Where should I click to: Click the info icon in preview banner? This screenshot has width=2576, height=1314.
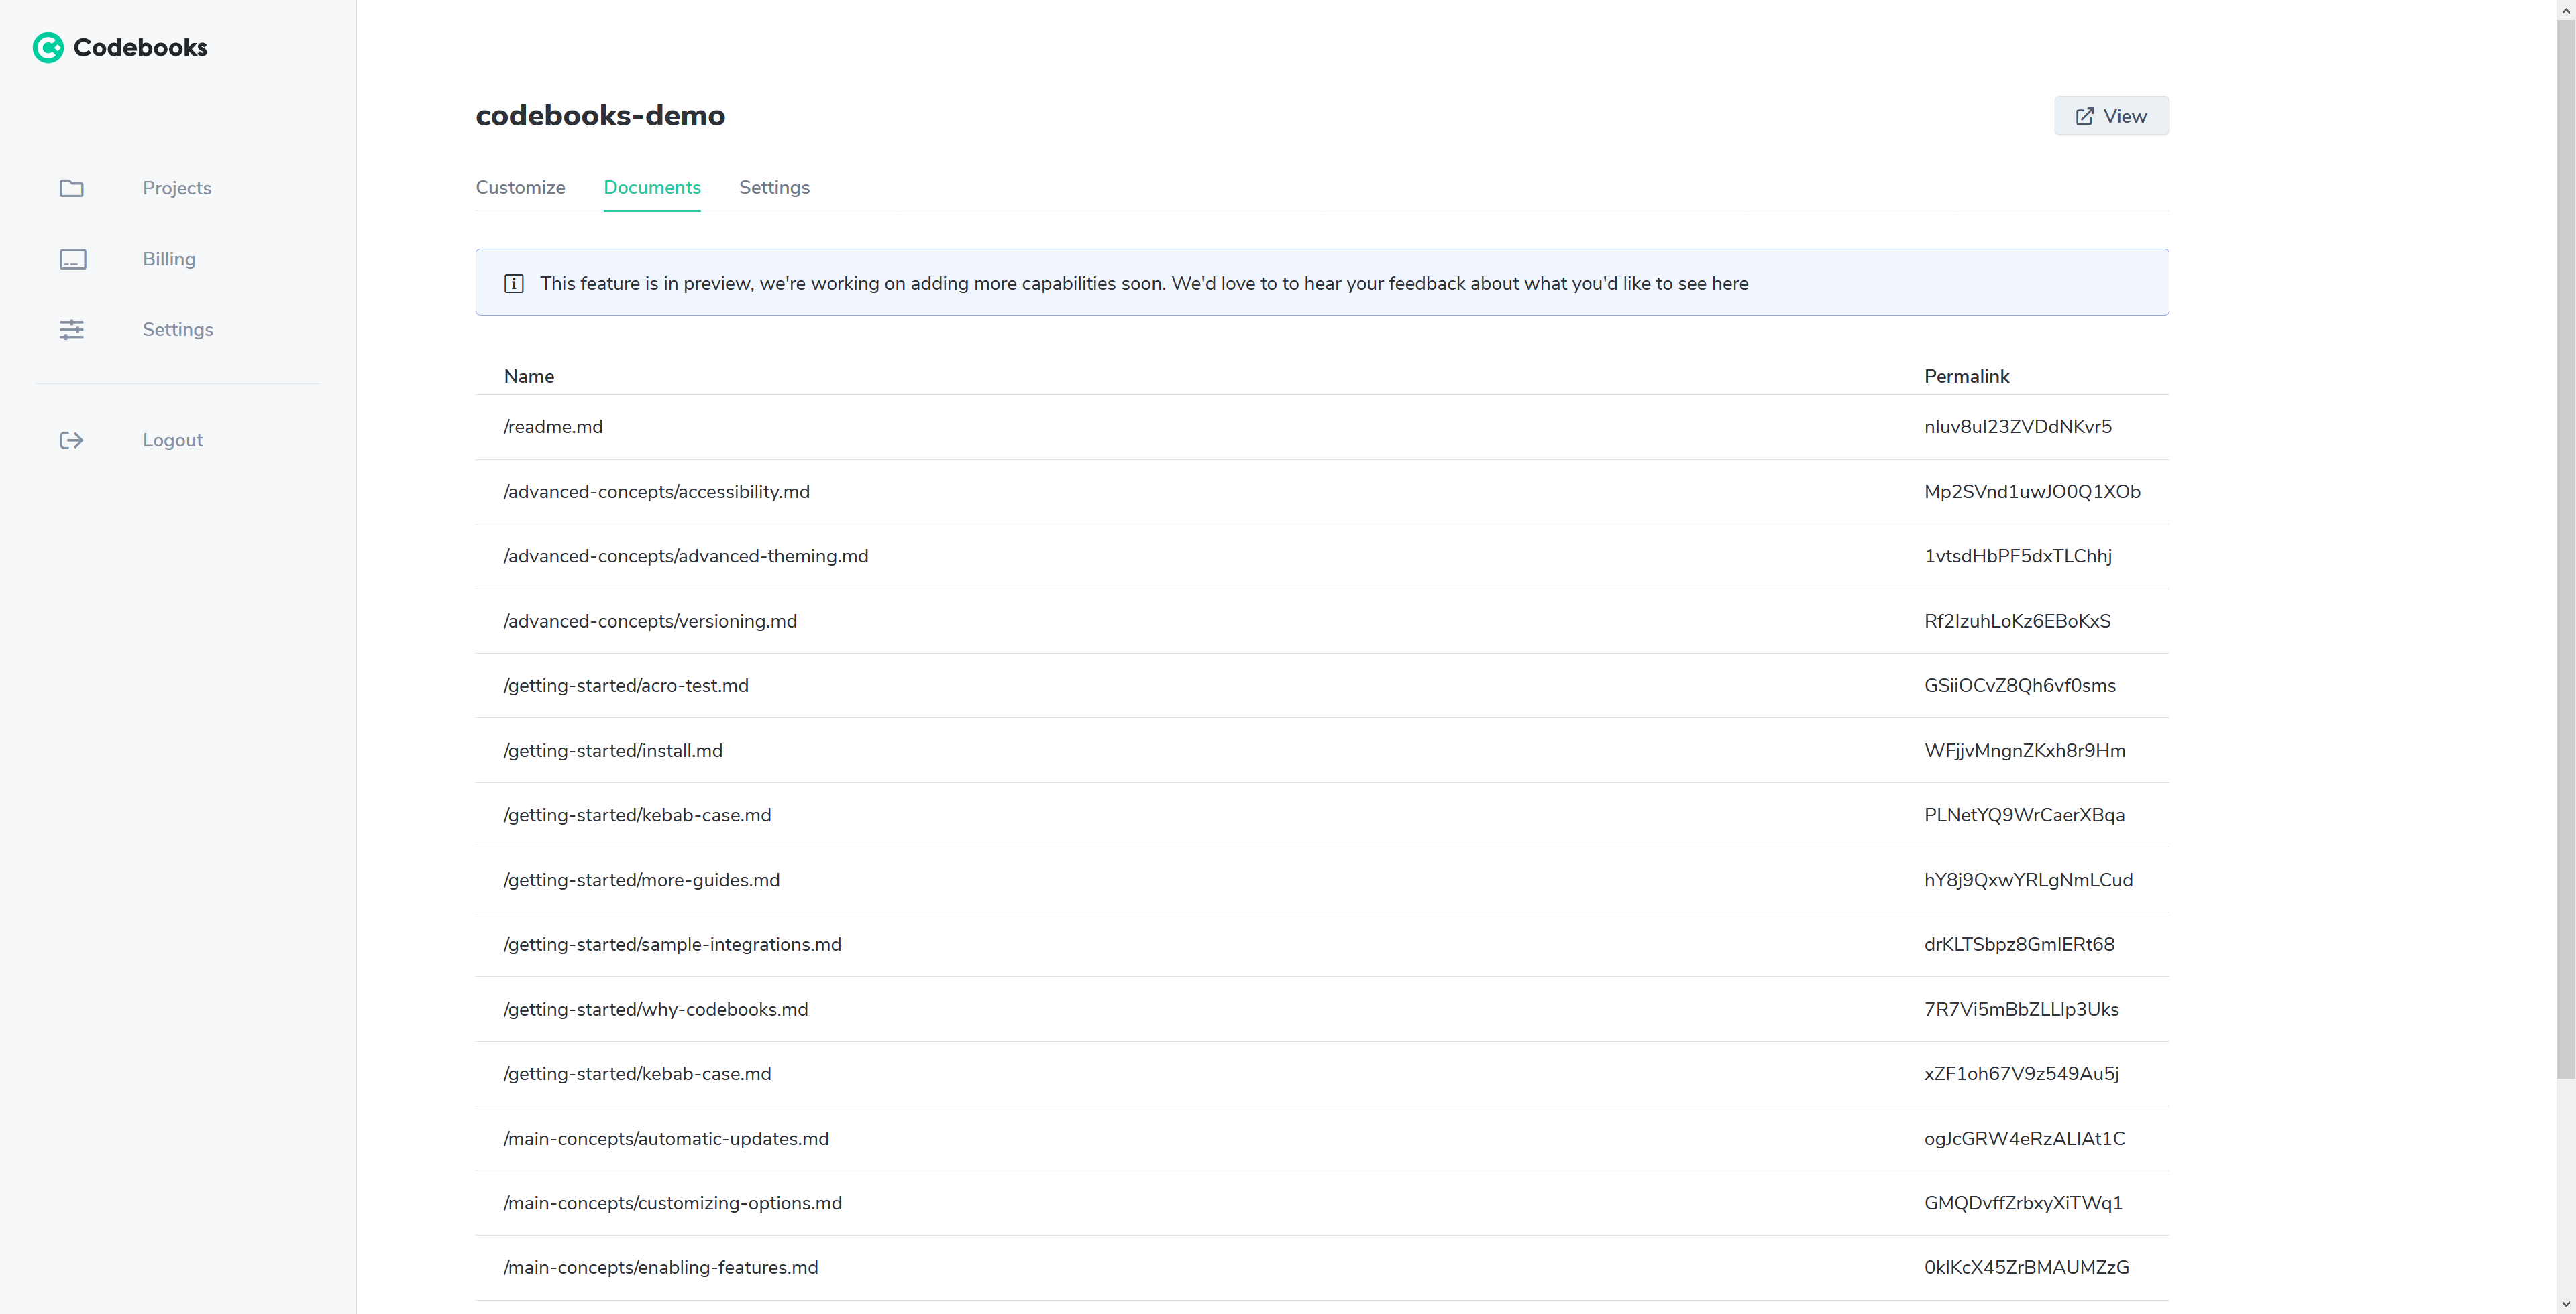click(x=514, y=284)
